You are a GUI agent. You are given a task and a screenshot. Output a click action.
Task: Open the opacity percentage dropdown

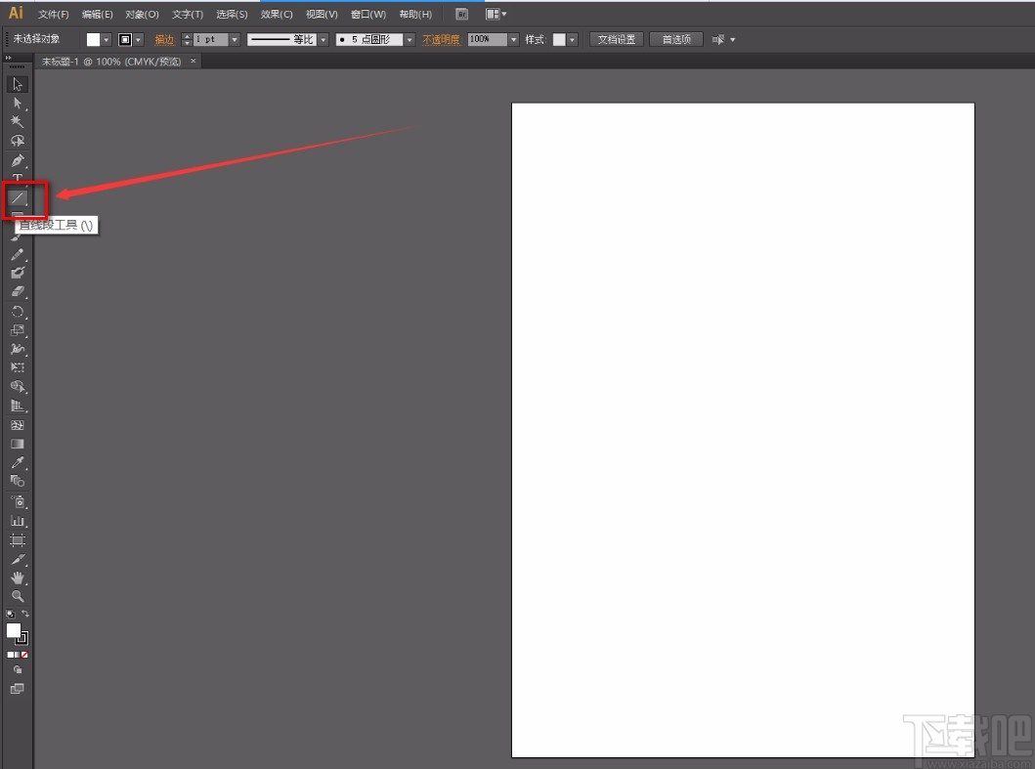[x=511, y=39]
